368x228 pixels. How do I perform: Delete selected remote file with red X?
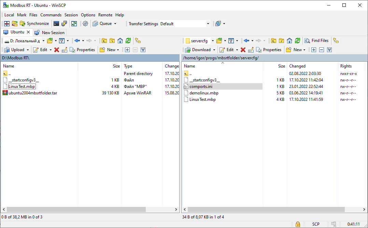[x=243, y=50]
